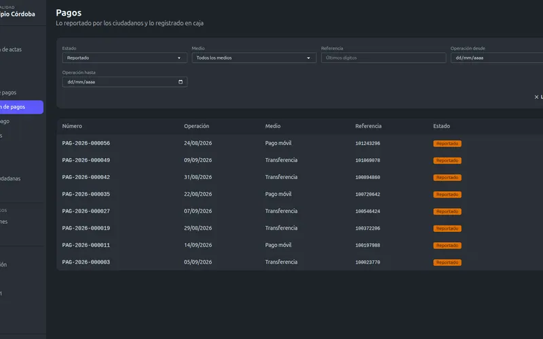Open payment PAG-2026-000049
The width and height of the screenshot is (543, 339).
point(86,160)
